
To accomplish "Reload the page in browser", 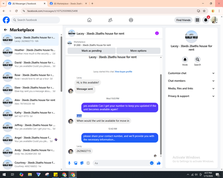I will point(17,11).
